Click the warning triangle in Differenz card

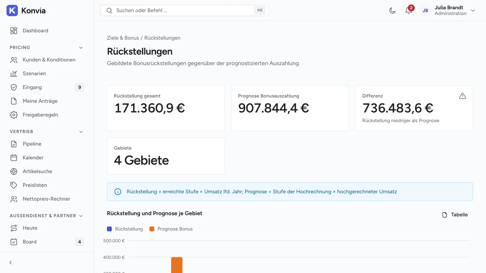tap(462, 96)
